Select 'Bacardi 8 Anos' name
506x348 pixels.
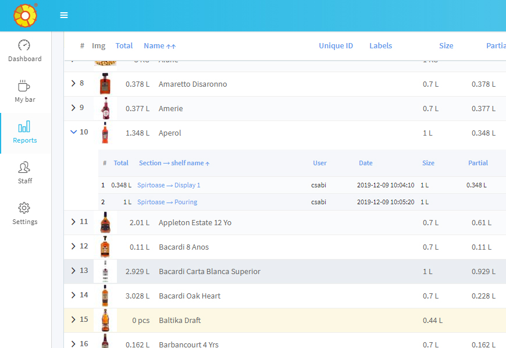(x=184, y=247)
